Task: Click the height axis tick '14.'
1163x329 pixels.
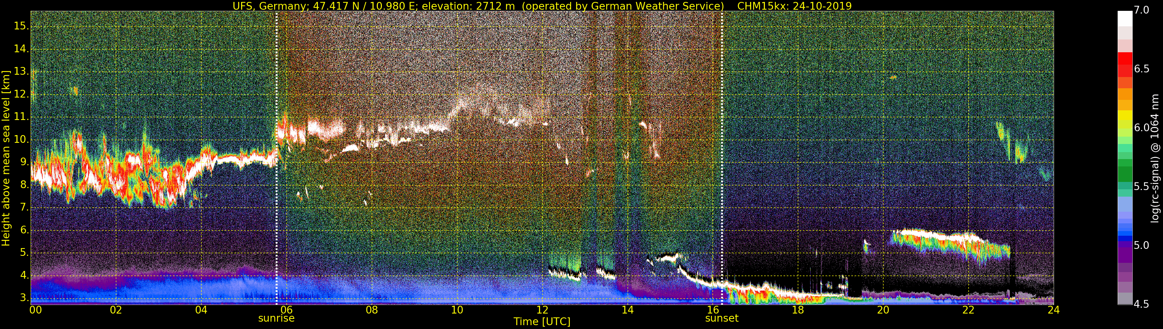Action: (21, 49)
